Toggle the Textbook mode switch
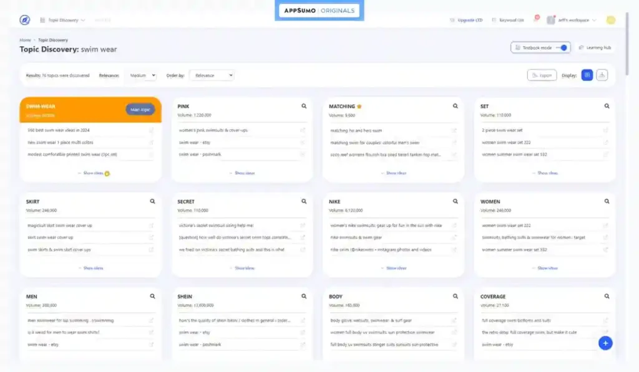639x372 pixels. [x=563, y=47]
